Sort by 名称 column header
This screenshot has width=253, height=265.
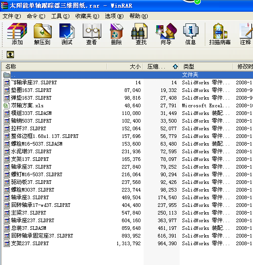[x=54, y=66]
